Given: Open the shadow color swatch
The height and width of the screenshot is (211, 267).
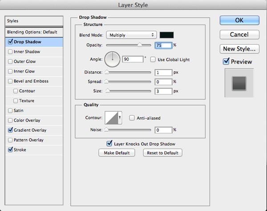Looking at the screenshot, I should [166, 35].
